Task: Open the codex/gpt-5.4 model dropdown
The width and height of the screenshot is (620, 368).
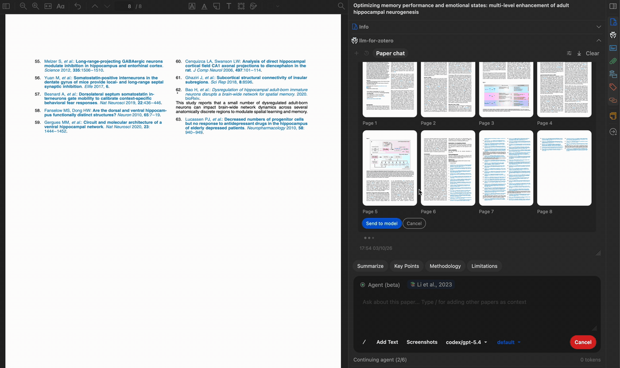Action: [466, 342]
